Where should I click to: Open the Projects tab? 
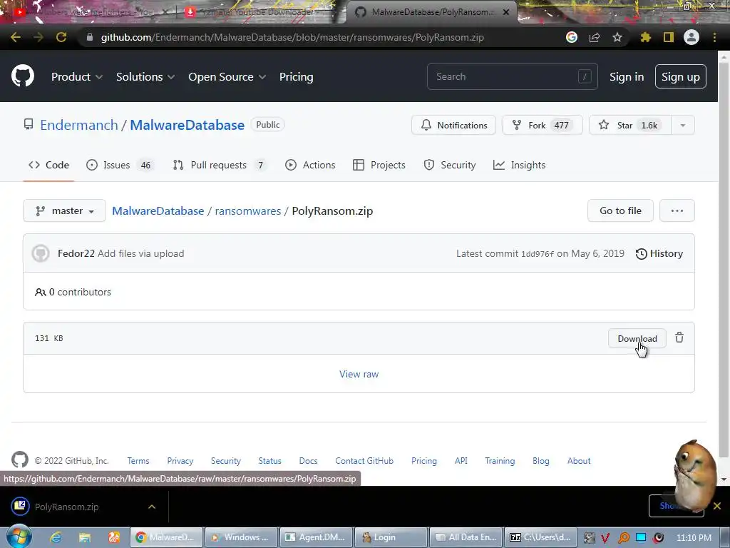coord(379,165)
